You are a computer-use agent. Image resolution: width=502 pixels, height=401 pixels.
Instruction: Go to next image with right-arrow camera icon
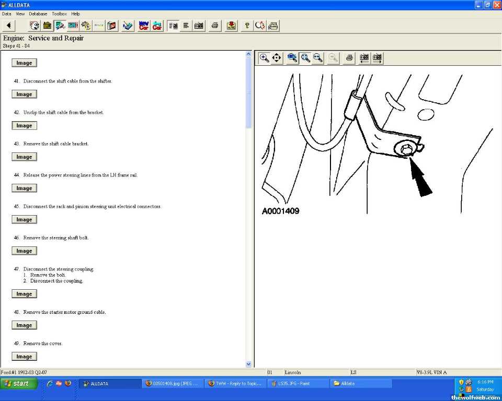pos(377,58)
